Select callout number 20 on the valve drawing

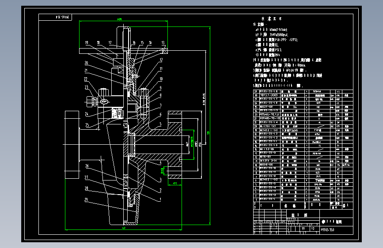click(86, 63)
